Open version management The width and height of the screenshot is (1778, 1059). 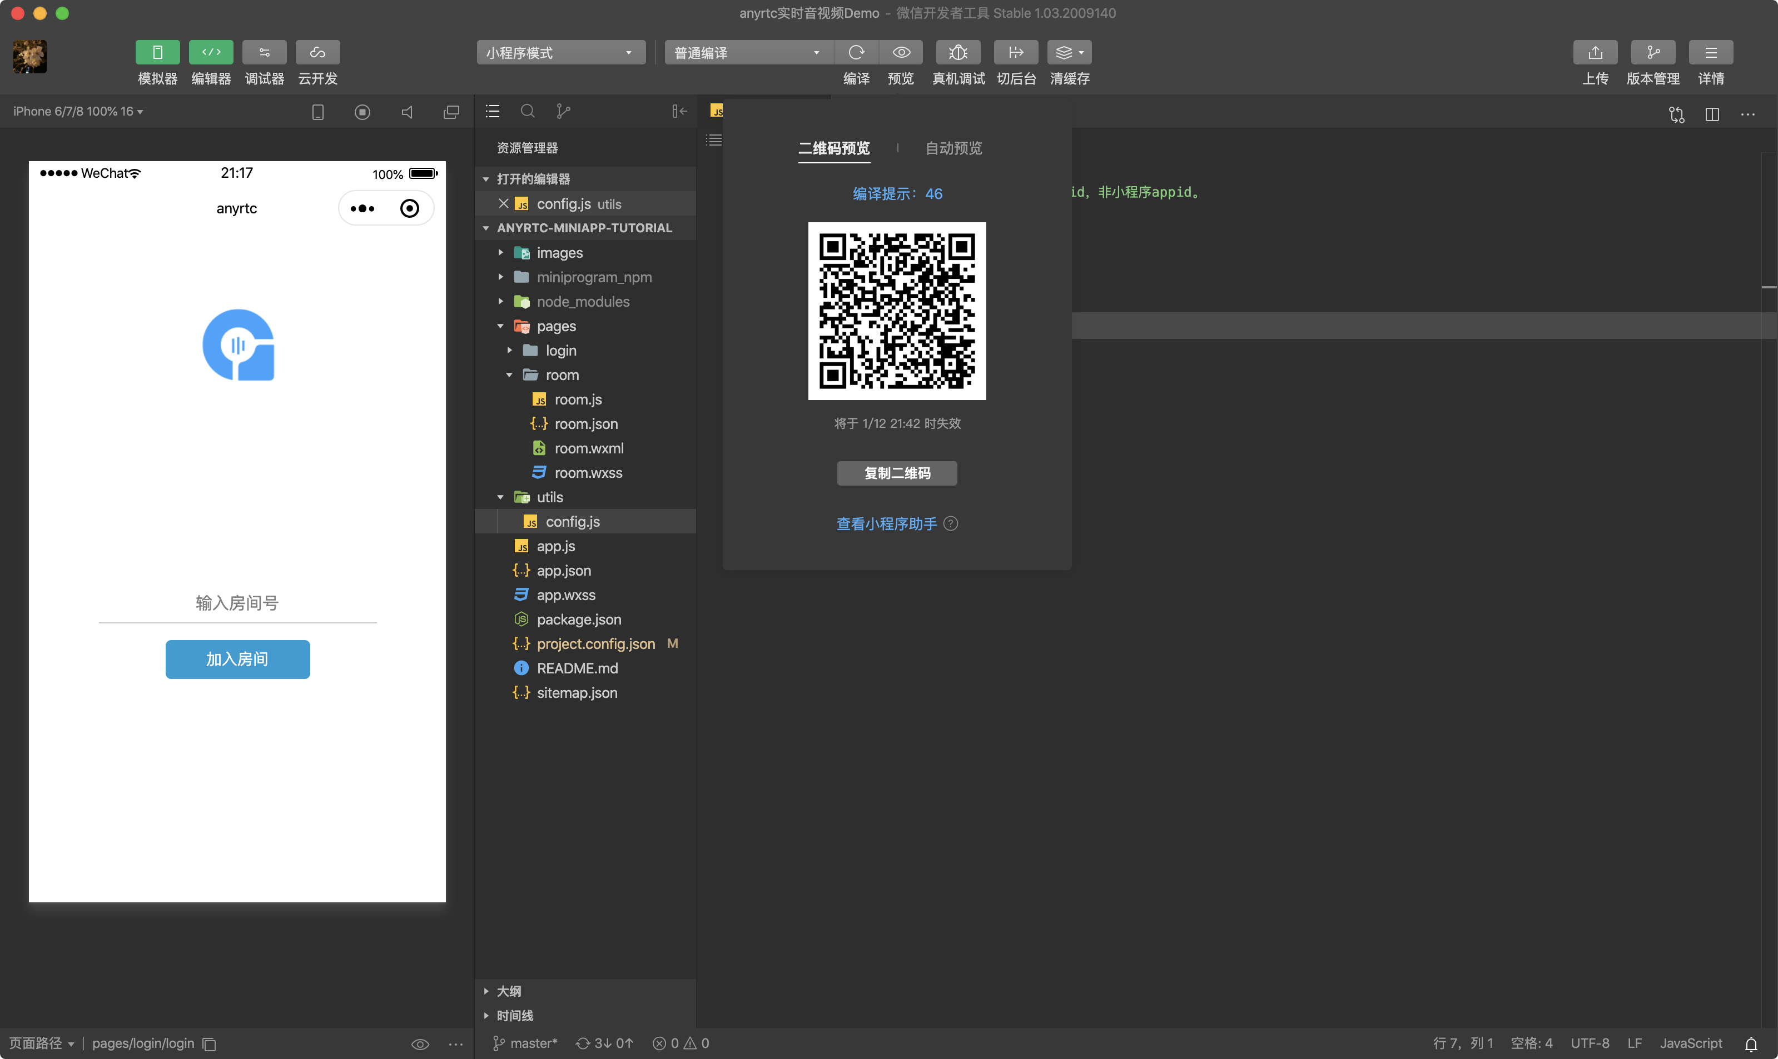[x=1653, y=52]
